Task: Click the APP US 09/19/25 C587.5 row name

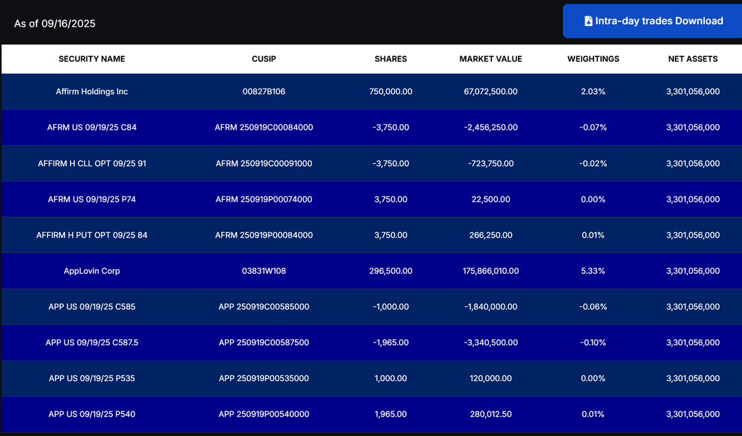Action: 92,343
